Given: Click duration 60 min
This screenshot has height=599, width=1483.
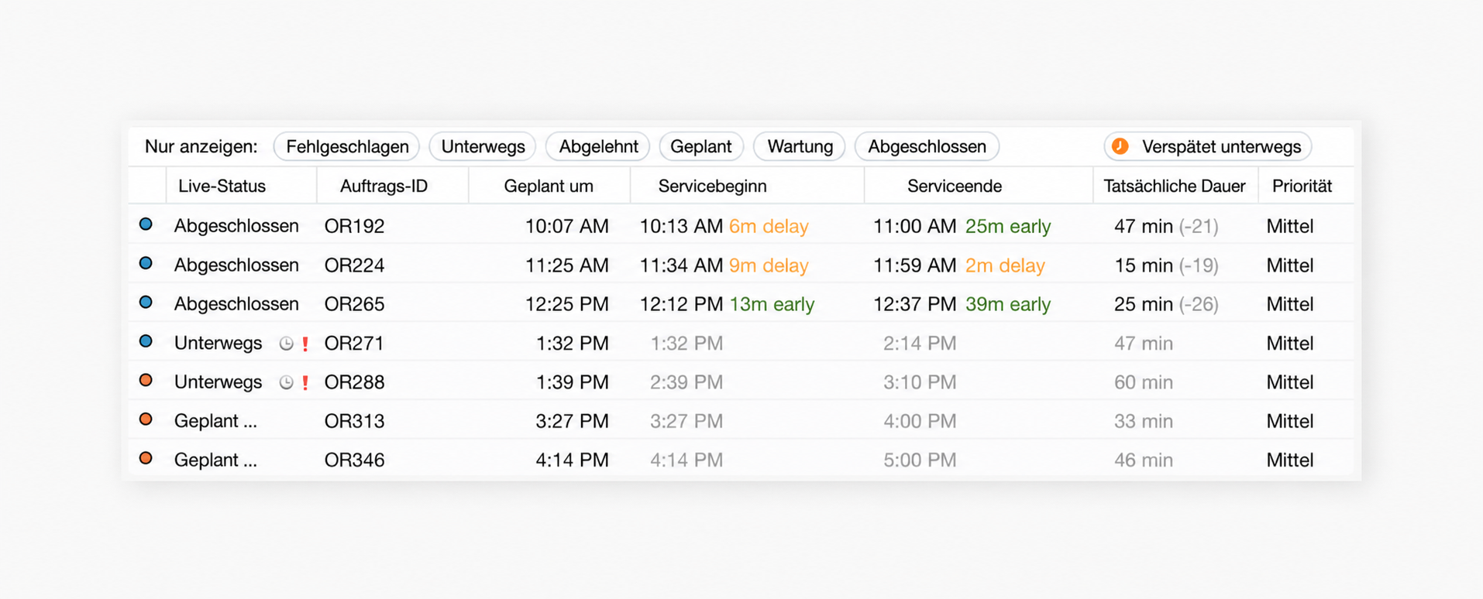Looking at the screenshot, I should [1144, 382].
